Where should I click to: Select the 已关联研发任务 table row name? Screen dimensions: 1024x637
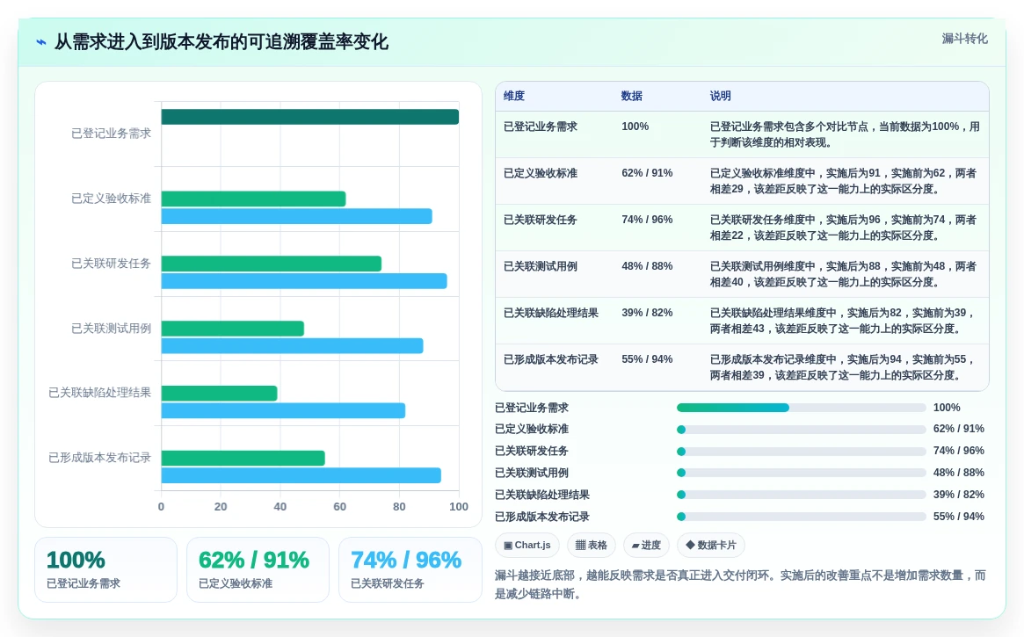[x=540, y=220]
